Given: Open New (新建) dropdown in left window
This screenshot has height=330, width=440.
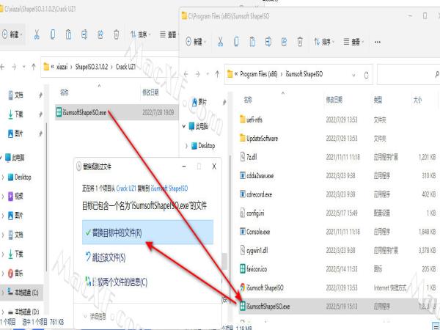Looking at the screenshot, I should 12,34.
